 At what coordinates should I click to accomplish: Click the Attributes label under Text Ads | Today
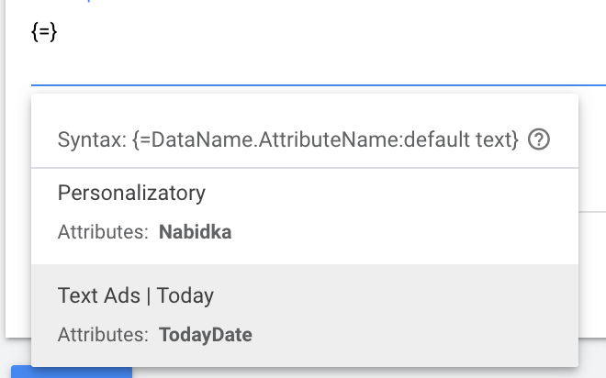pos(103,335)
